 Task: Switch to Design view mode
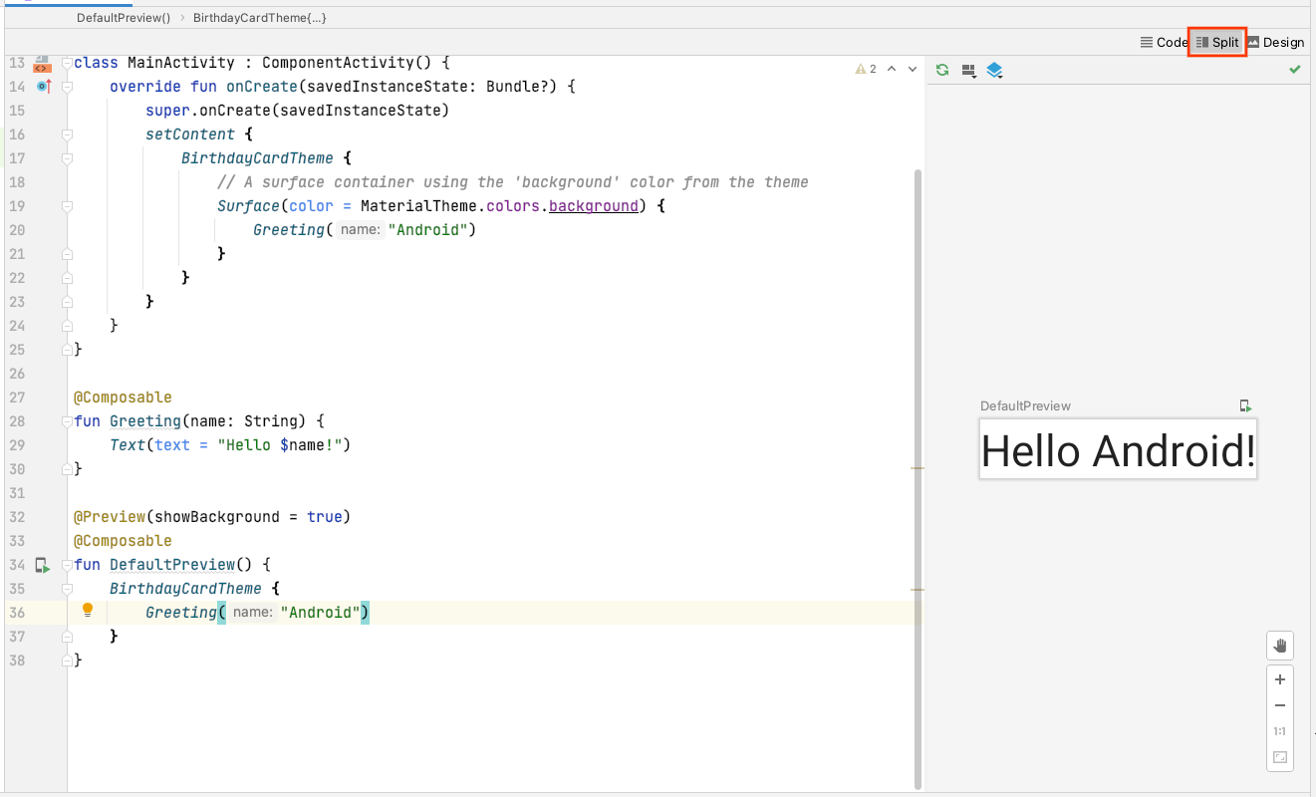pos(1275,42)
